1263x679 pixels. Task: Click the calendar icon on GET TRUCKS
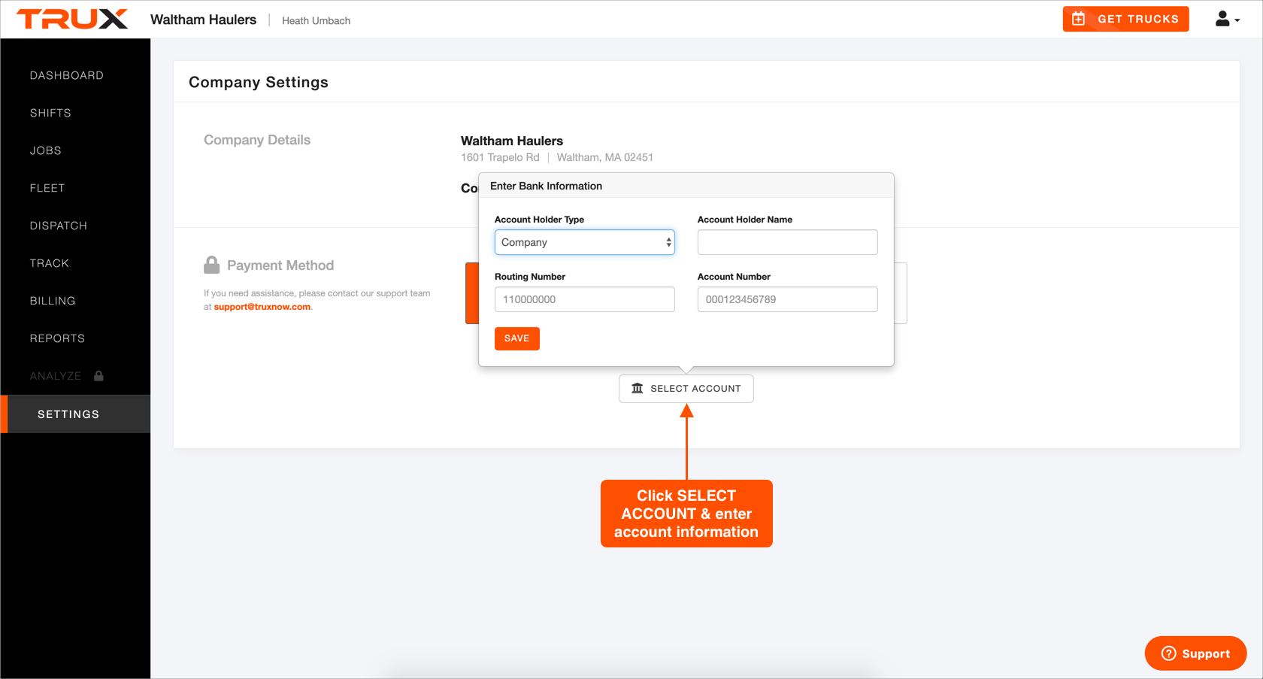[x=1078, y=19]
